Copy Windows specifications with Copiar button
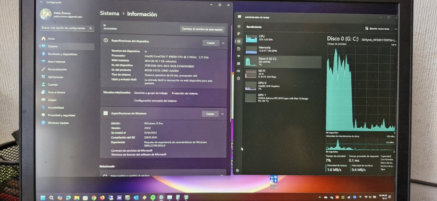This screenshot has width=437, height=201. tap(210, 114)
